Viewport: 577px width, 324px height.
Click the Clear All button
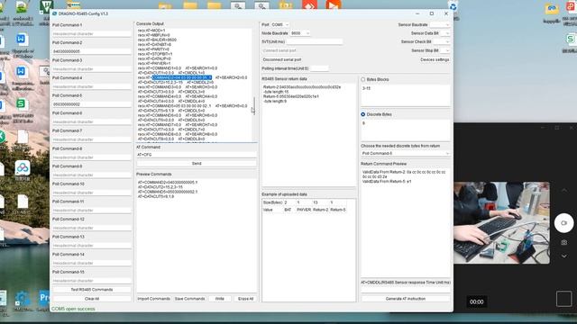92,299
